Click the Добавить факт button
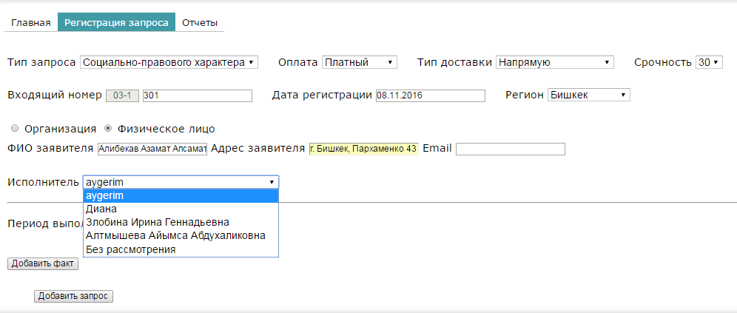 (x=43, y=263)
